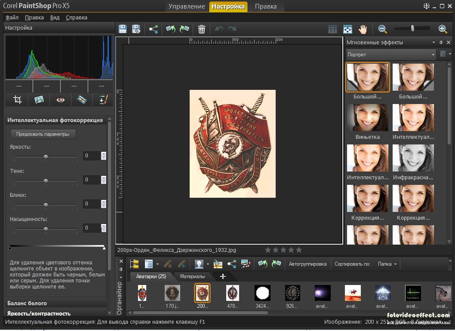The image size is (455, 331).
Task: Open the Вид menu
Action: 55,17
